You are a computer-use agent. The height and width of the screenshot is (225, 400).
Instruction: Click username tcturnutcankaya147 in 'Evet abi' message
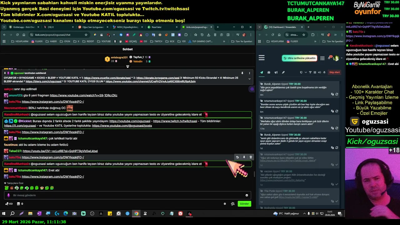point(32,170)
